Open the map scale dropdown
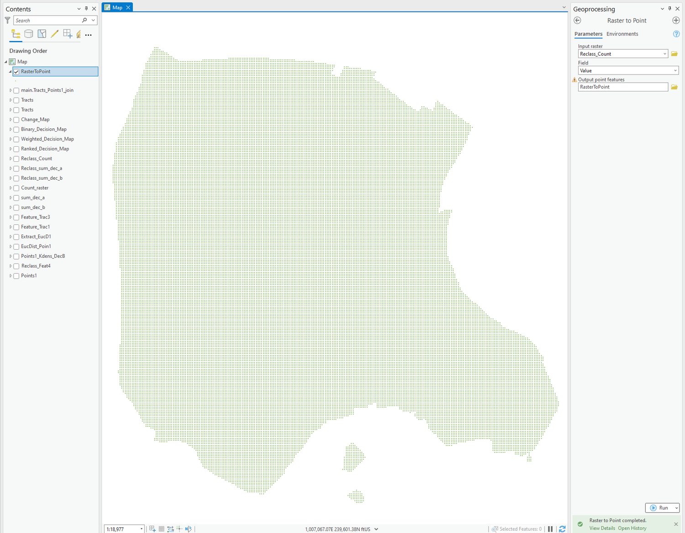This screenshot has width=685, height=533. 141,529
